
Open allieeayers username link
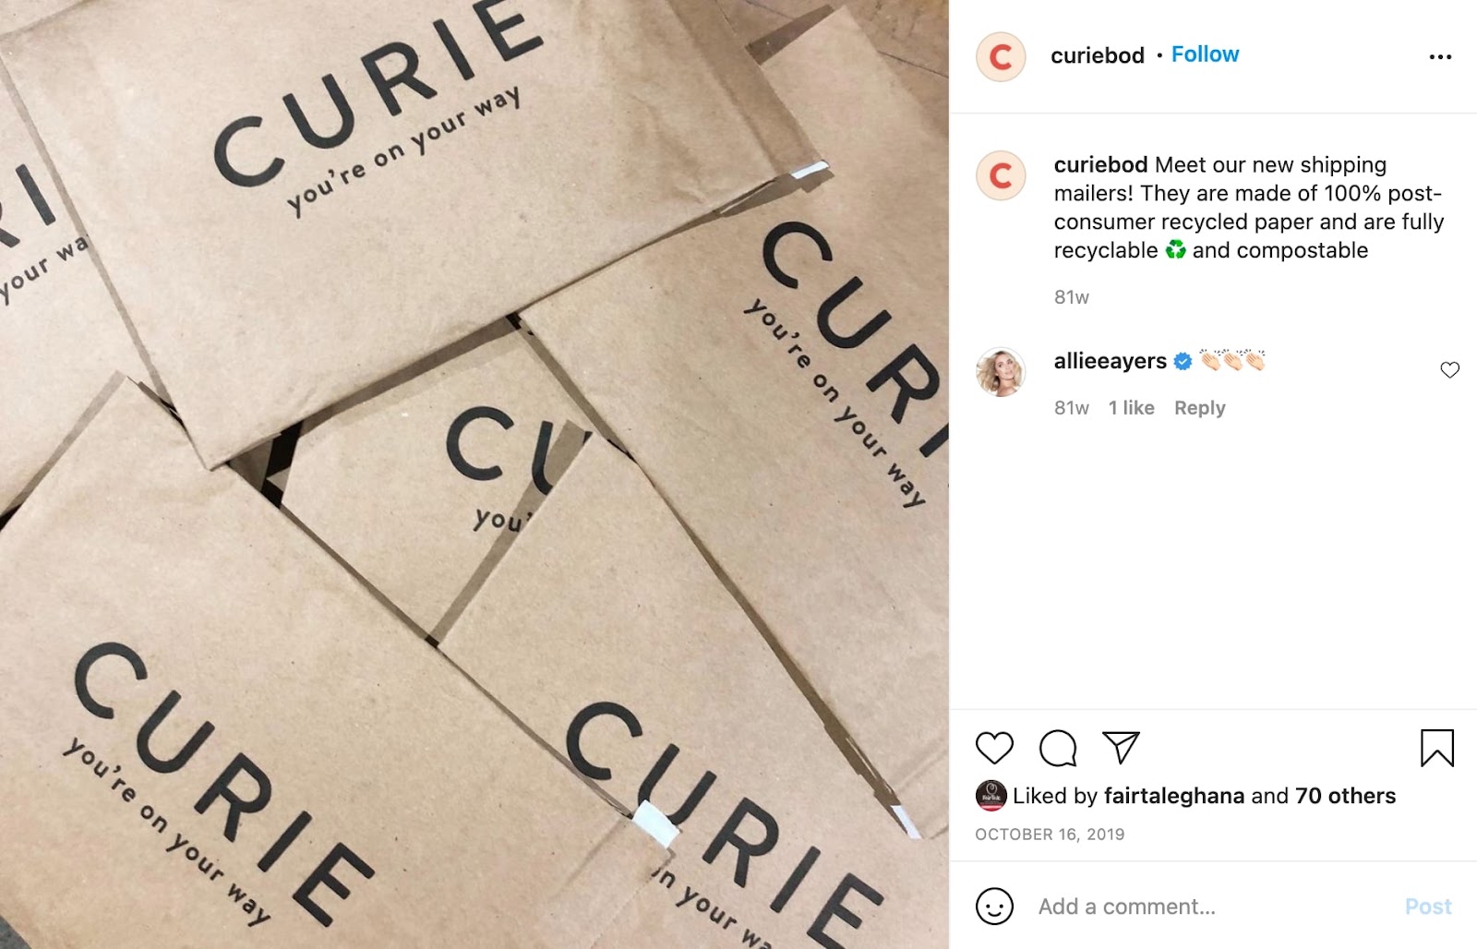pyautogui.click(x=1110, y=361)
